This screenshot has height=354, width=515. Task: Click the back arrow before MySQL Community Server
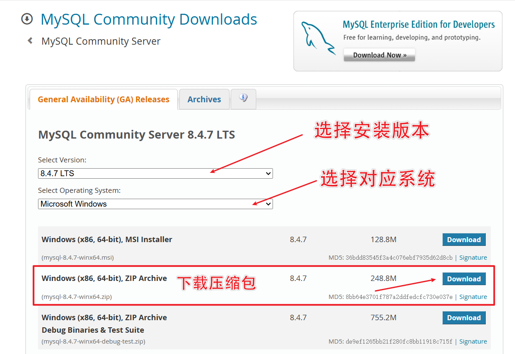[30, 41]
